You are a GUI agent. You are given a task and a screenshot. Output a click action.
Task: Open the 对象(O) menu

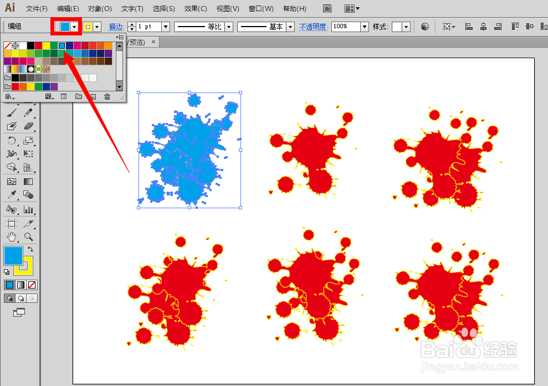pyautogui.click(x=100, y=9)
